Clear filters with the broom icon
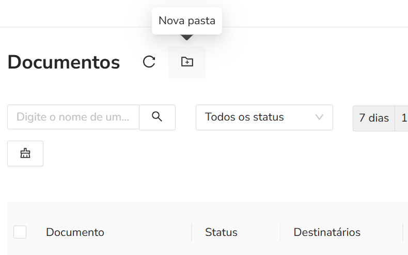 click(25, 153)
